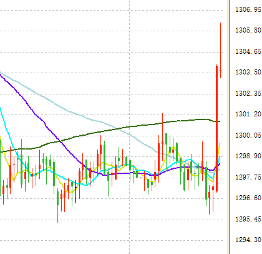This screenshot has width=262, height=254.
Task: Select the tall red breakout candlestick body
Action: [x=216, y=128]
